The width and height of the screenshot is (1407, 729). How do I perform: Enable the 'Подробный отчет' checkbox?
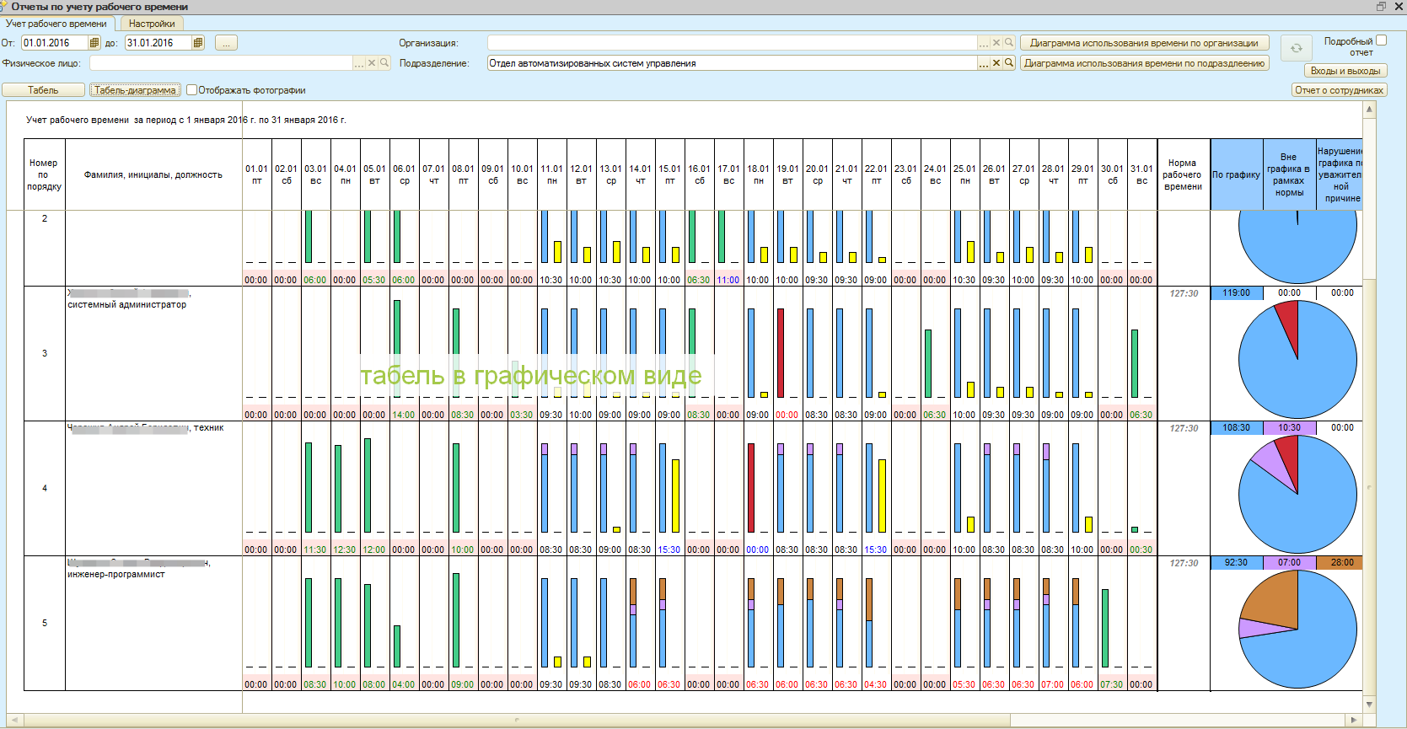coord(1381,40)
